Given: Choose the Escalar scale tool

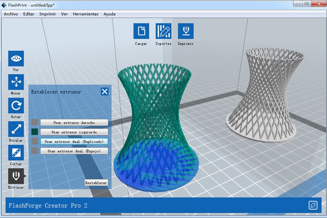Looking at the screenshot, I should click(16, 129).
